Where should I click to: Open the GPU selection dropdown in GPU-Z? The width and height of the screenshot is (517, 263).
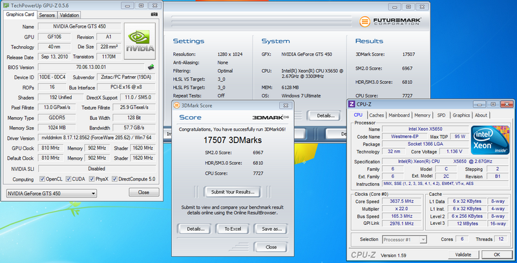(x=52, y=193)
